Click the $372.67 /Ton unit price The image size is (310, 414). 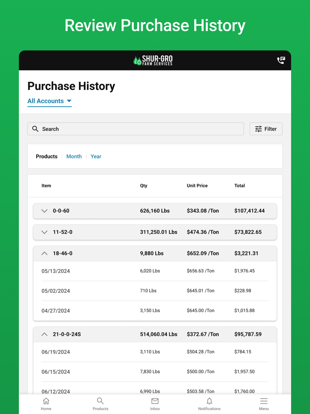pyautogui.click(x=203, y=334)
